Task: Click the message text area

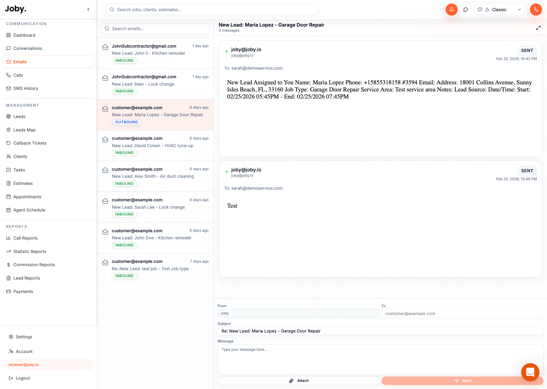Action: pyautogui.click(x=380, y=359)
